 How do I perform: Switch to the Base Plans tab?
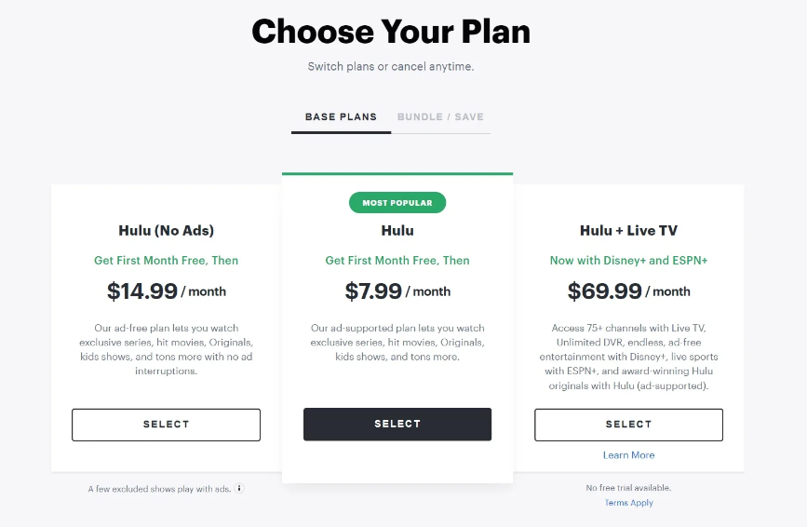pos(341,116)
